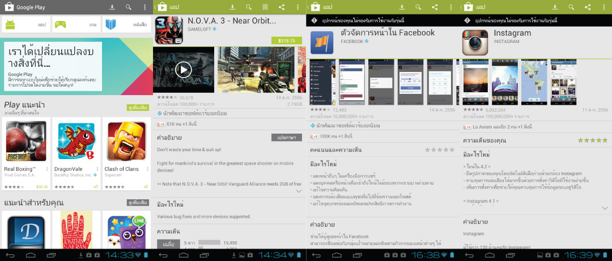Tap นักพัฒนาซอฟต์แวร์ยอดนิยม badge on N.O.V.A. 3 page
Viewport: 612px width, 261px height.
click(192, 114)
